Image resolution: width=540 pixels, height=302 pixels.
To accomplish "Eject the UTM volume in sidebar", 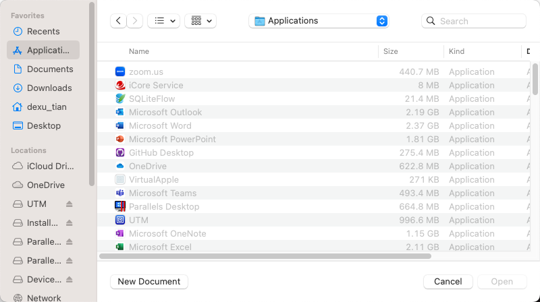I will coord(69,204).
